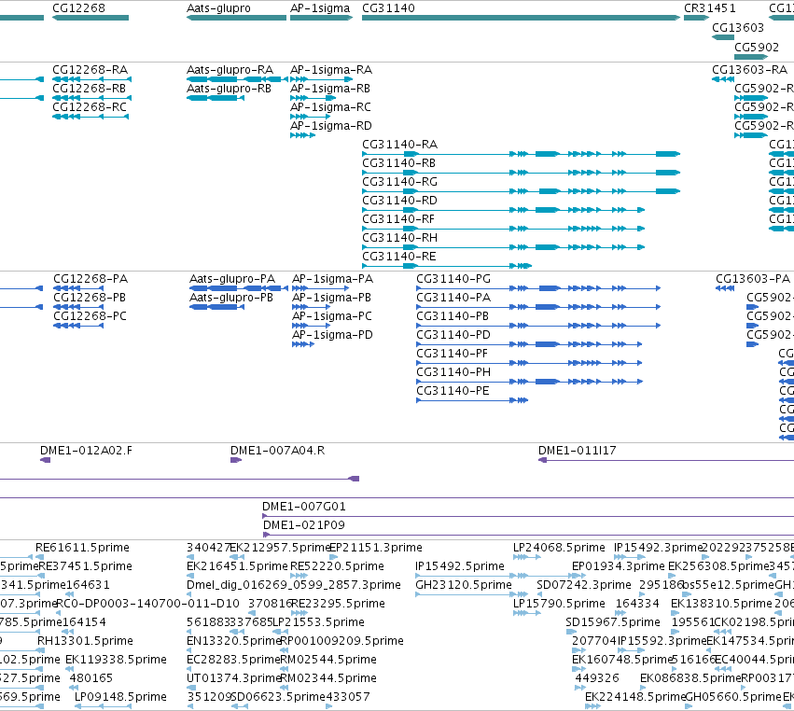This screenshot has height=711, width=794.
Task: Select transcript CG12268-RA label
Action: pos(91,69)
